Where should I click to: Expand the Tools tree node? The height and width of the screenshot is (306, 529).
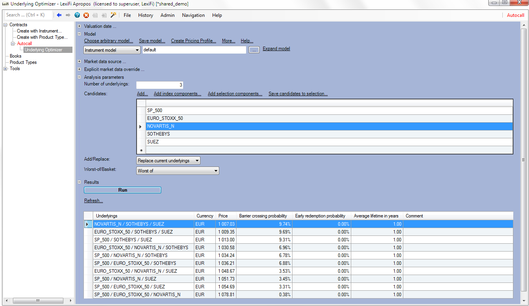pos(5,69)
